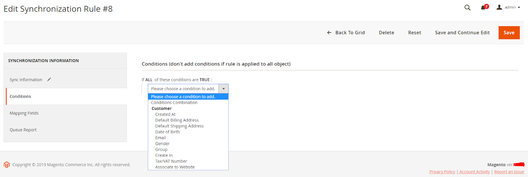This screenshot has height=177, width=528.
Task: Click pencil icon beside Sync Information
Action: [49, 80]
